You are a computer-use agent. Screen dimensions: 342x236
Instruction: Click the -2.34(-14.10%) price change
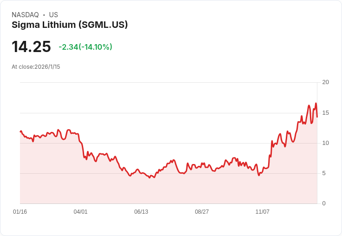point(85,47)
